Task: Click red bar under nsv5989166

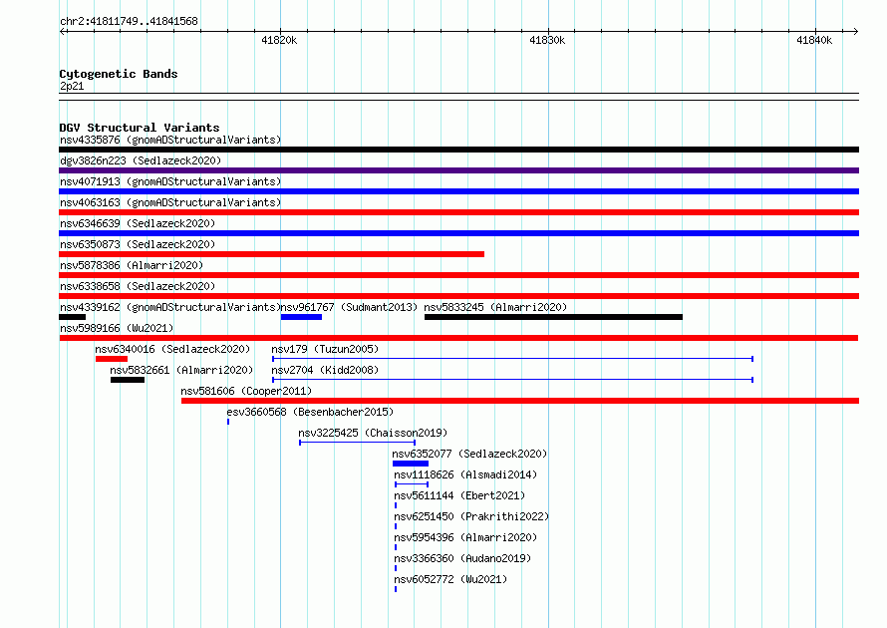Action: 458,338
